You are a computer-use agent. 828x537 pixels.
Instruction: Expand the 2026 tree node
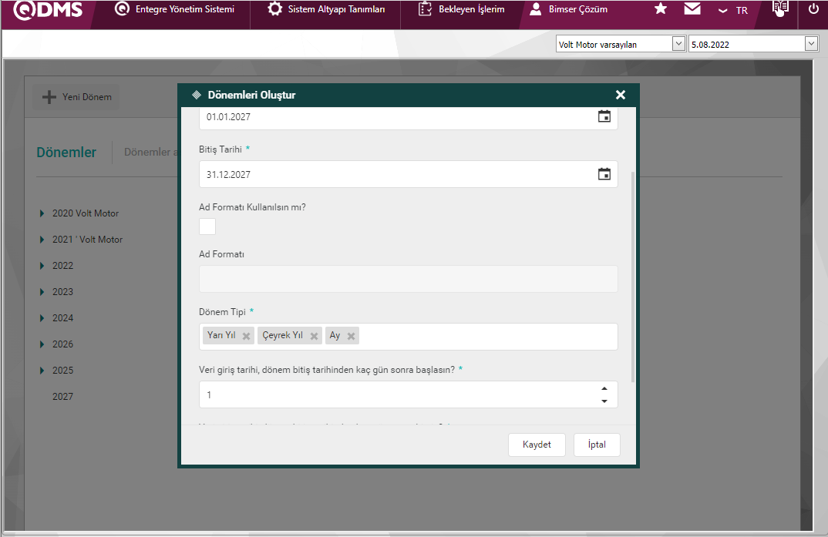[42, 344]
